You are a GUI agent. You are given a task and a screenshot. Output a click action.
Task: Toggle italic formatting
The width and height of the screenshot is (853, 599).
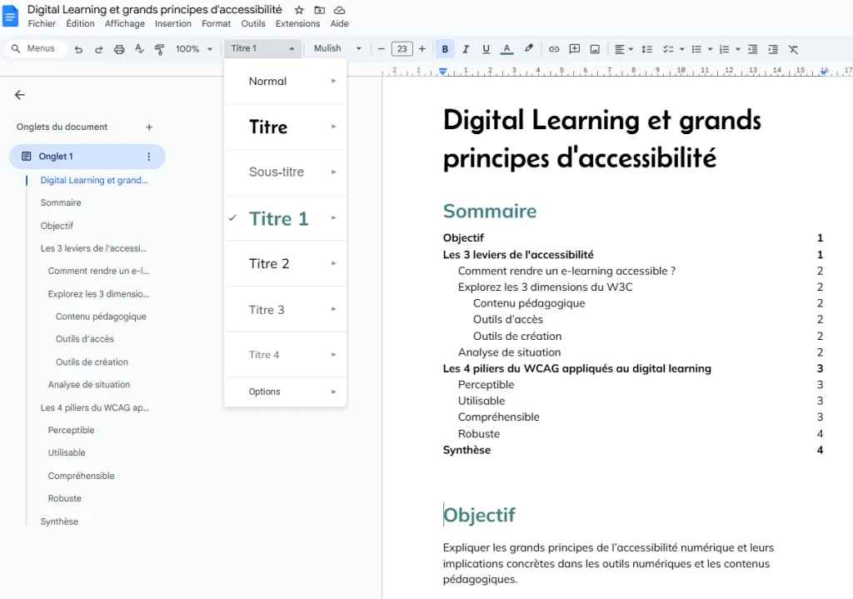(x=466, y=48)
